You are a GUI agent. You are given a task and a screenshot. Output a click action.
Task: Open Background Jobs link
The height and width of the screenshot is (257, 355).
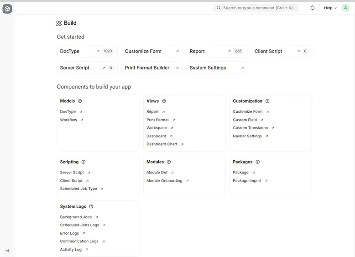click(x=76, y=217)
